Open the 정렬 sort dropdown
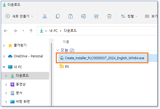 click(129, 16)
